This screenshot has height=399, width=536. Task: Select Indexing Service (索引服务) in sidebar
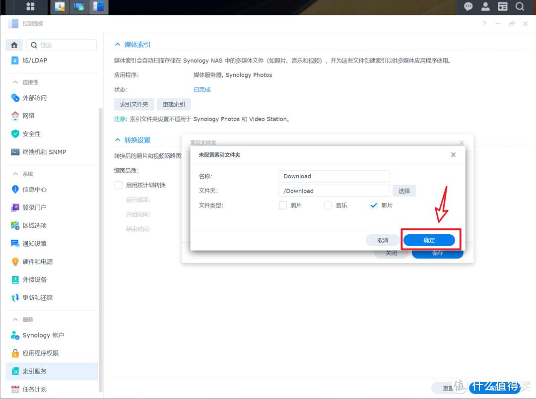click(x=52, y=371)
